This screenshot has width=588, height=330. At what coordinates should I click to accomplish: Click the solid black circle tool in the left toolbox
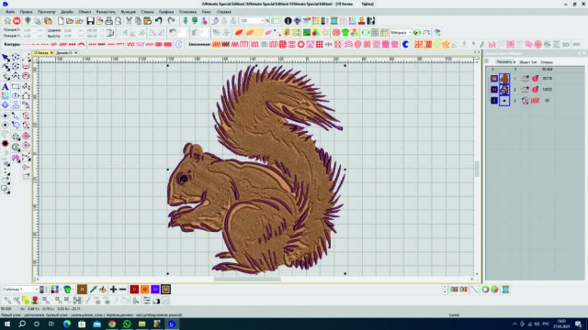(6, 144)
